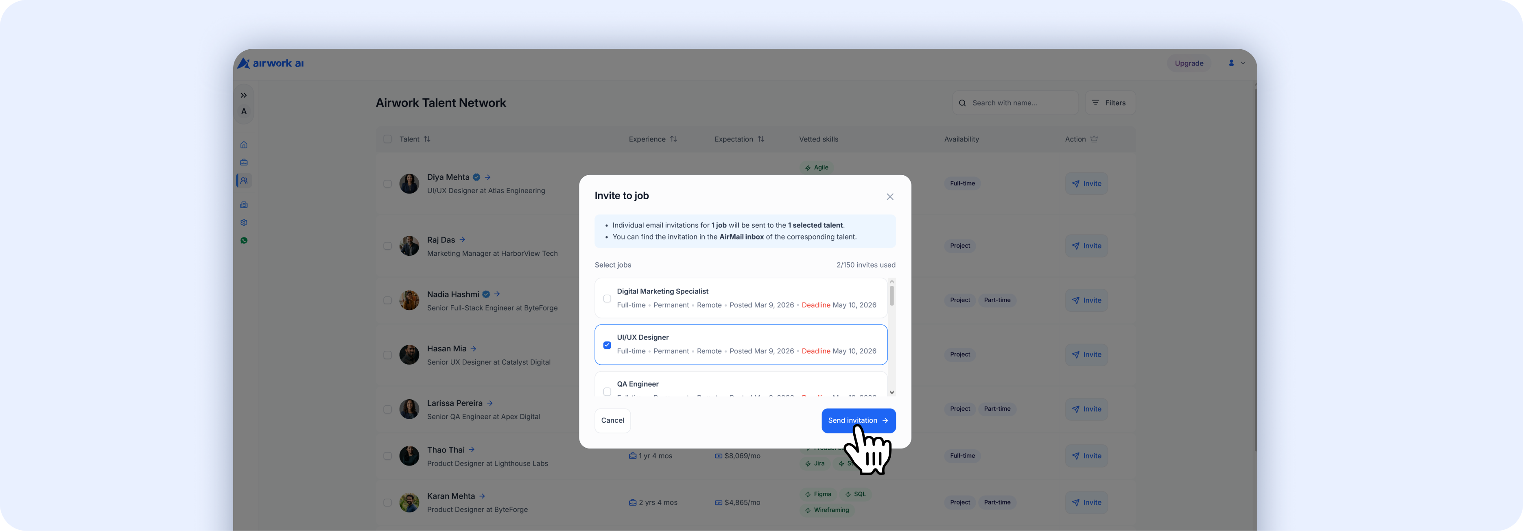Click the Figma skill tag
The width and height of the screenshot is (1523, 531).
(x=818, y=494)
